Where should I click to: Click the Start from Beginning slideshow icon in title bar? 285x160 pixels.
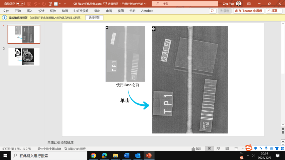tap(50, 4)
